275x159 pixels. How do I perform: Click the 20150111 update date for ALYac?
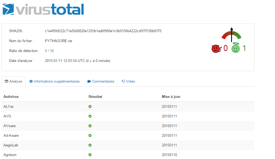point(169,107)
